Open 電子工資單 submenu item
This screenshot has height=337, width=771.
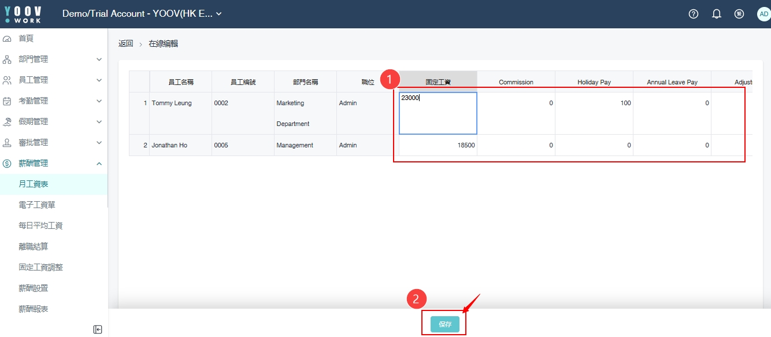click(x=37, y=205)
